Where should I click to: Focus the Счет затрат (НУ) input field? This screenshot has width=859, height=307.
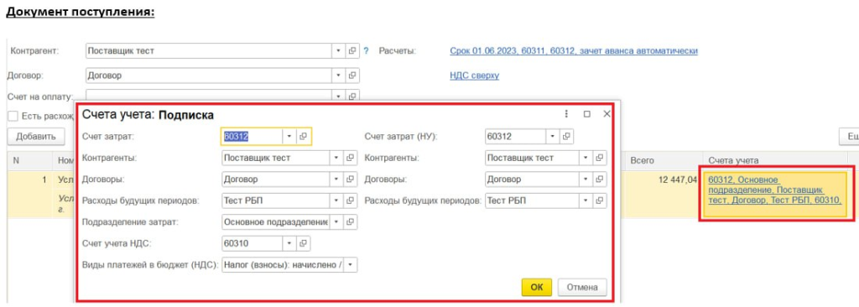pyautogui.click(x=516, y=137)
